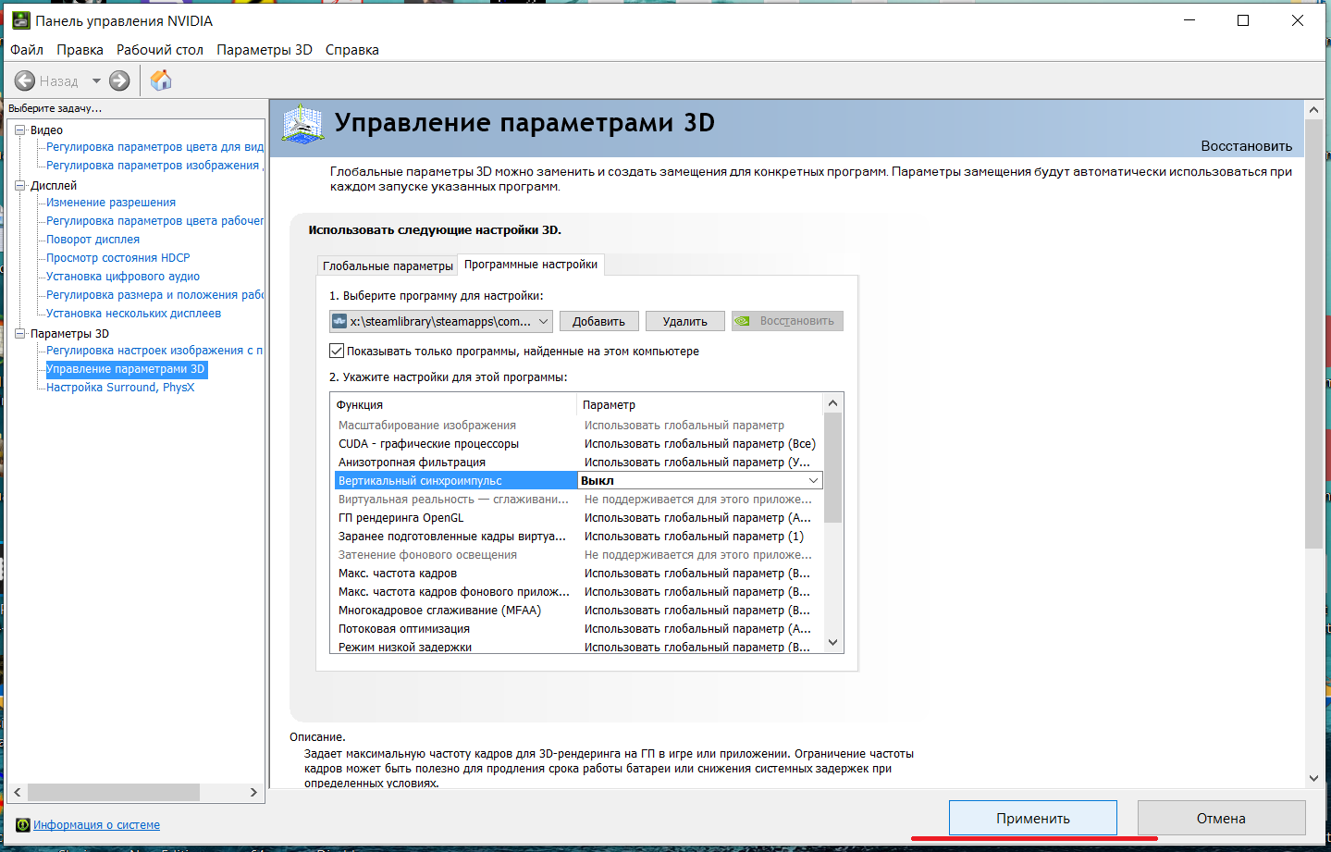1331x852 pixels.
Task: Select Регулировка размера и положения рабочего стола
Action: point(154,295)
